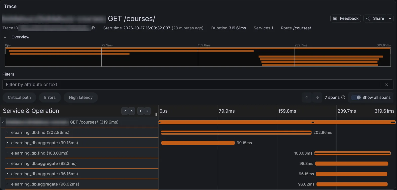Collapse one level with single up chevron

point(131,111)
